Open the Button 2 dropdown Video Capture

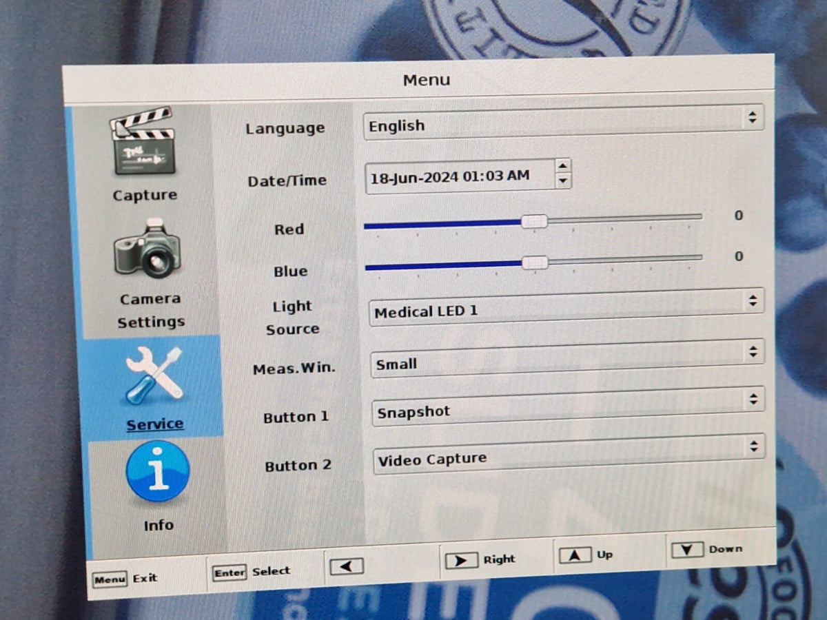point(569,455)
